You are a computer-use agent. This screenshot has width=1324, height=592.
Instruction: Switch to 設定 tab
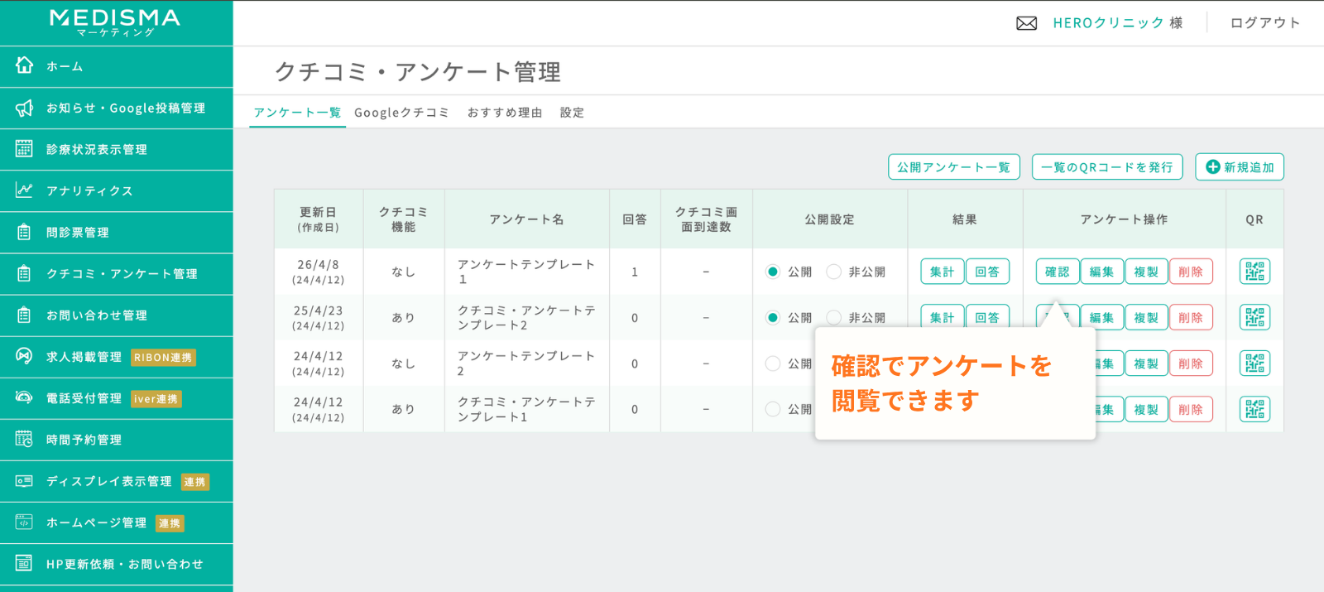click(x=572, y=113)
